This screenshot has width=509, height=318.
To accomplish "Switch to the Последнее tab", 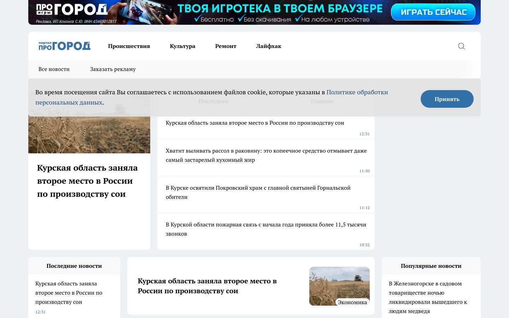I will click(x=213, y=101).
